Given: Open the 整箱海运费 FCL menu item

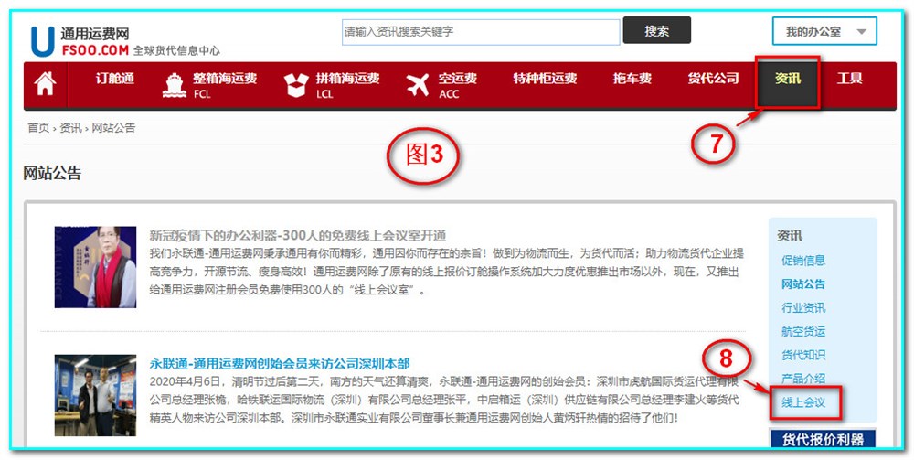Looking at the screenshot, I should [x=225, y=85].
